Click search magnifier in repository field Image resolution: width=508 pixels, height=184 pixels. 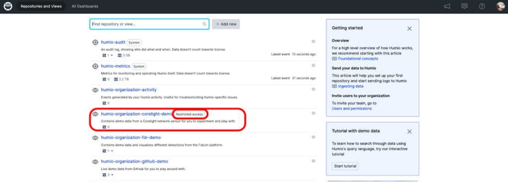pos(204,24)
